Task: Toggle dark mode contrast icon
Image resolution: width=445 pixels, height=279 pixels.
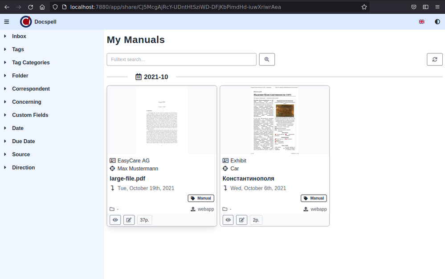Action: [x=437, y=22]
